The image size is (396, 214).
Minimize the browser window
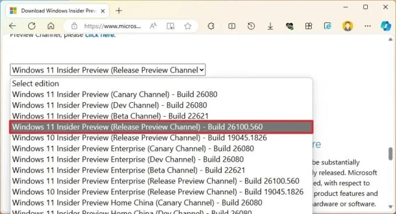click(346, 7)
